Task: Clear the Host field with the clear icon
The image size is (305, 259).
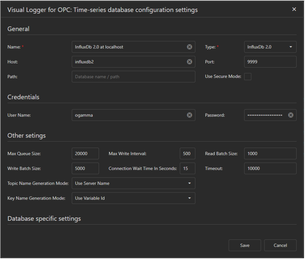Action: pyautogui.click(x=189, y=62)
